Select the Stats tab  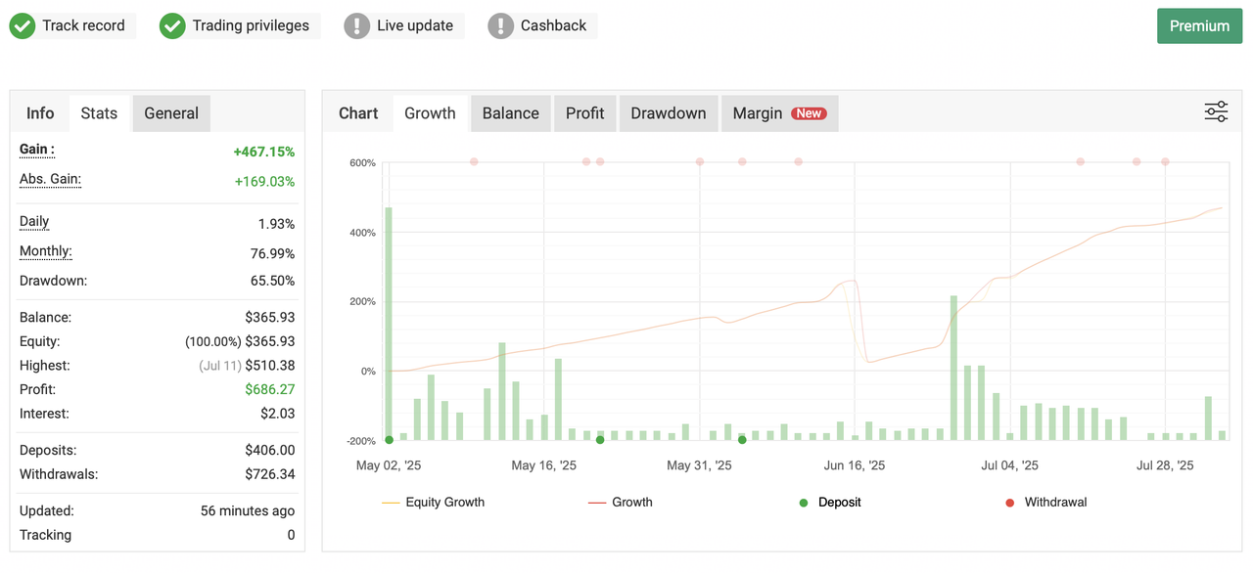(x=99, y=113)
